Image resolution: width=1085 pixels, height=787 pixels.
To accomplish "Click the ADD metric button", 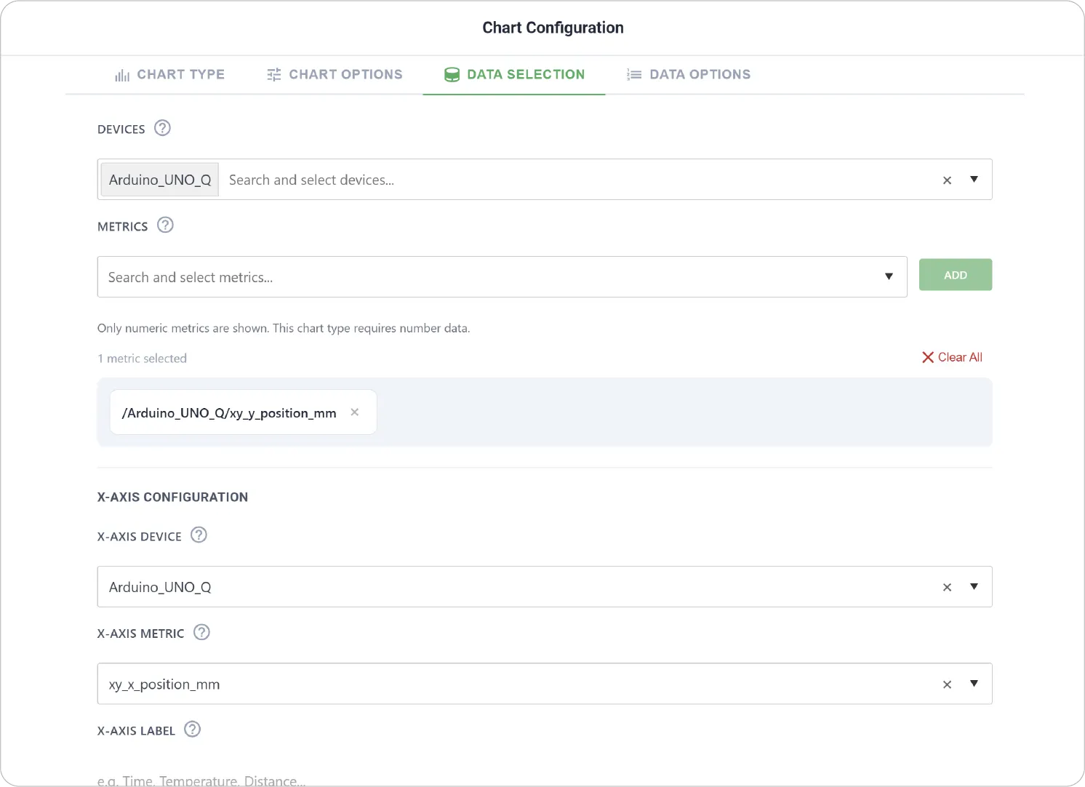I will (956, 275).
